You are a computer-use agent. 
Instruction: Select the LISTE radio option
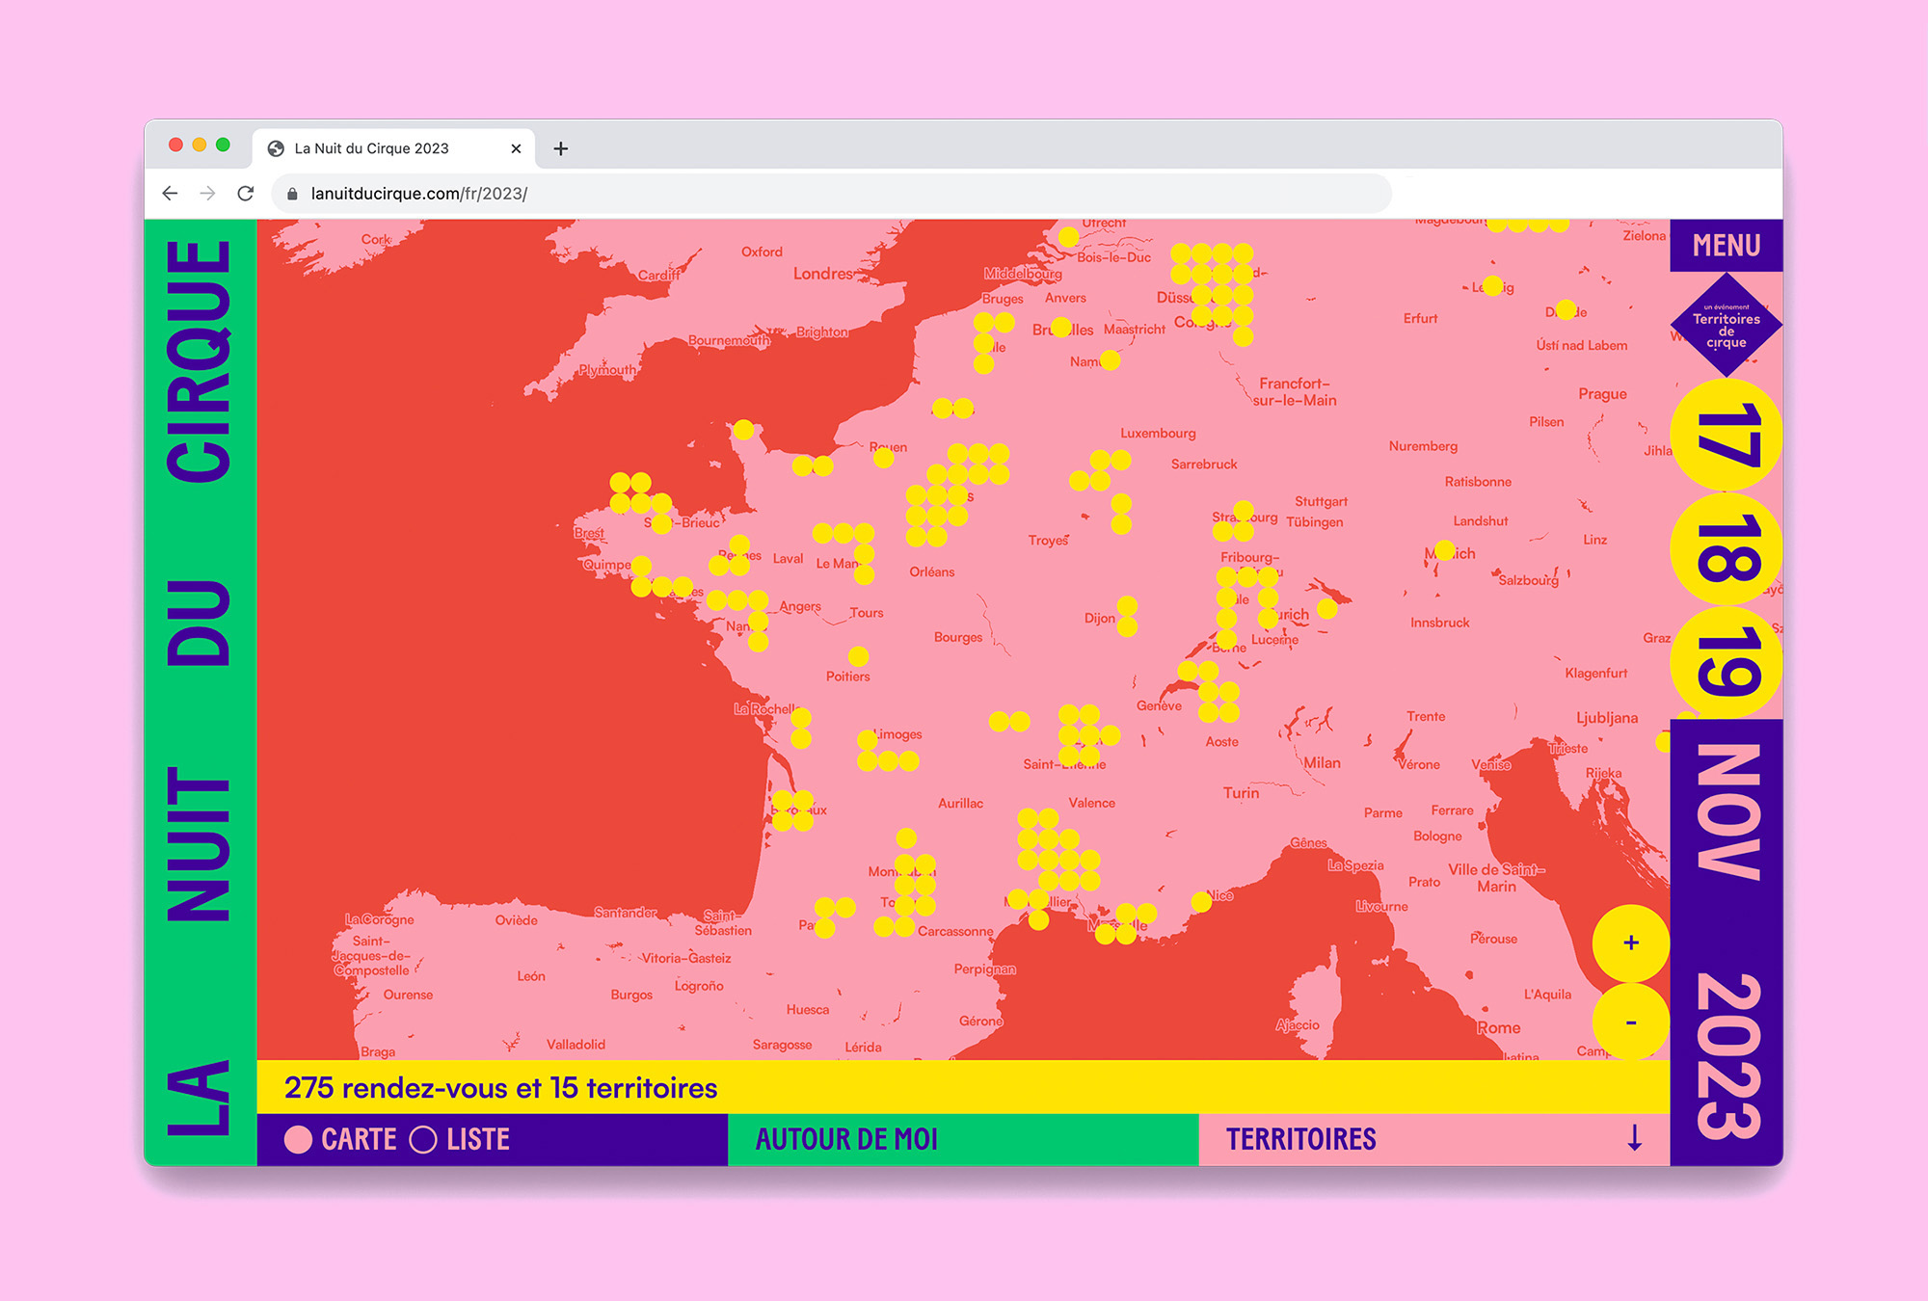(460, 1139)
